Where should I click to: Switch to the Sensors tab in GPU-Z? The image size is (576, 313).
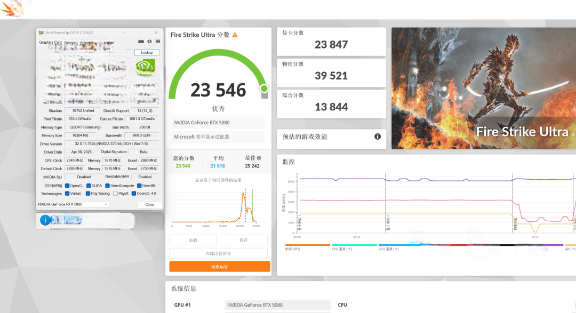click(x=71, y=43)
